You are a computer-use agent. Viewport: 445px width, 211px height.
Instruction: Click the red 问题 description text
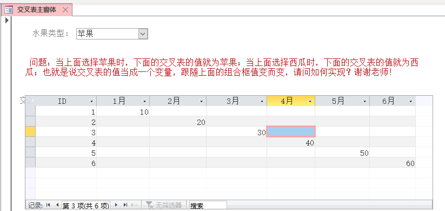click(x=222, y=68)
